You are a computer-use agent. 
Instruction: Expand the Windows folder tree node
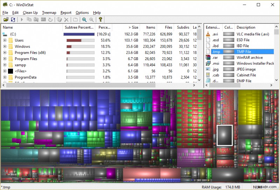coord(5,46)
